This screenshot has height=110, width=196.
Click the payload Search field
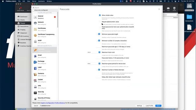[45, 8]
